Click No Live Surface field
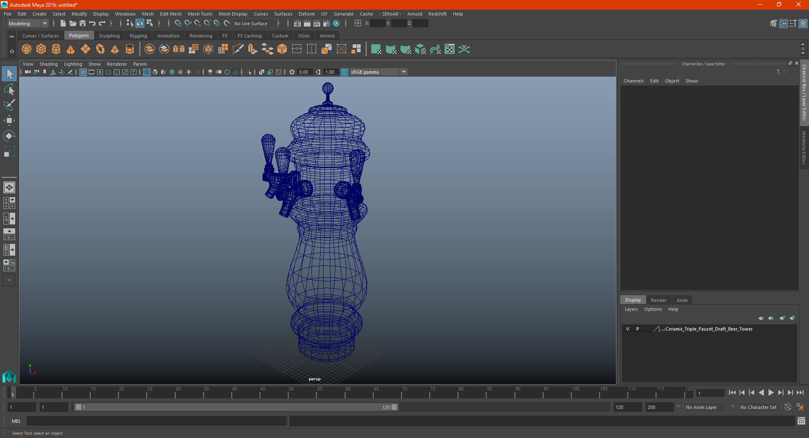 [x=253, y=24]
